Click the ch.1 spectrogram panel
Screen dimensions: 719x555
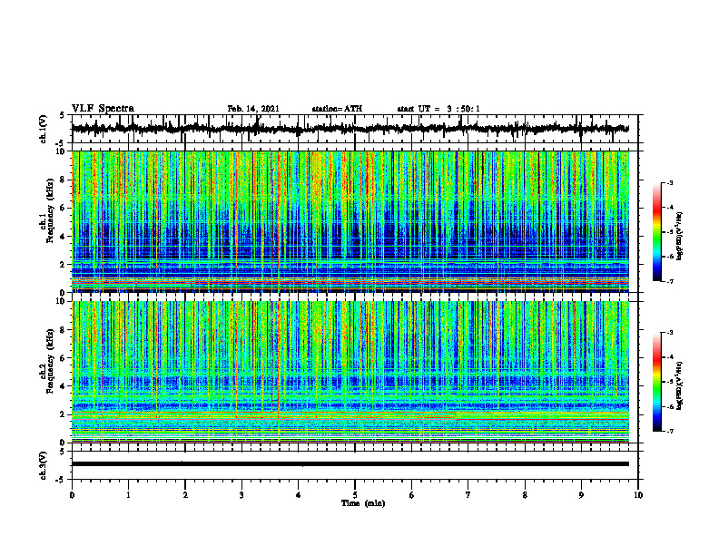tap(350, 221)
